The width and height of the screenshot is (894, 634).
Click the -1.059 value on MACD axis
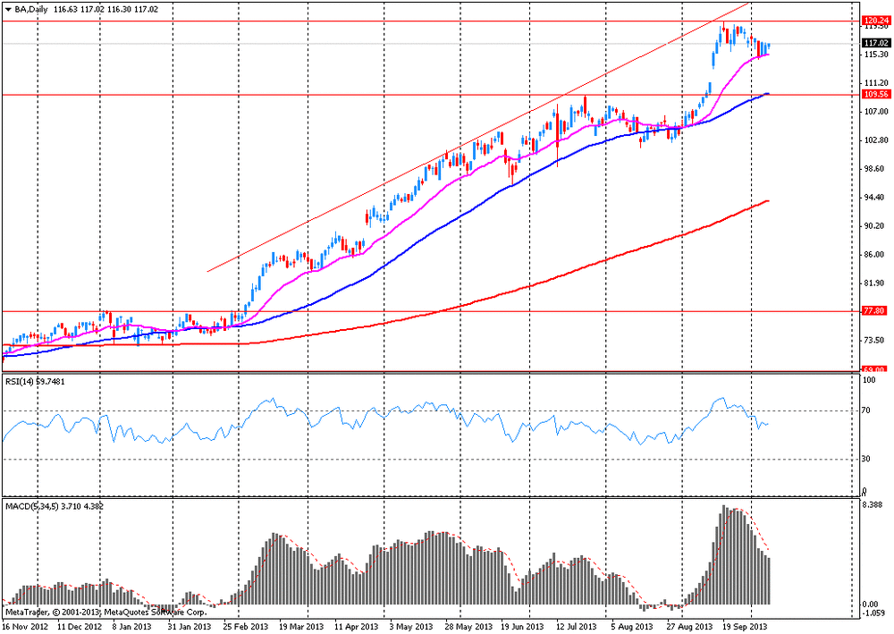(x=873, y=613)
